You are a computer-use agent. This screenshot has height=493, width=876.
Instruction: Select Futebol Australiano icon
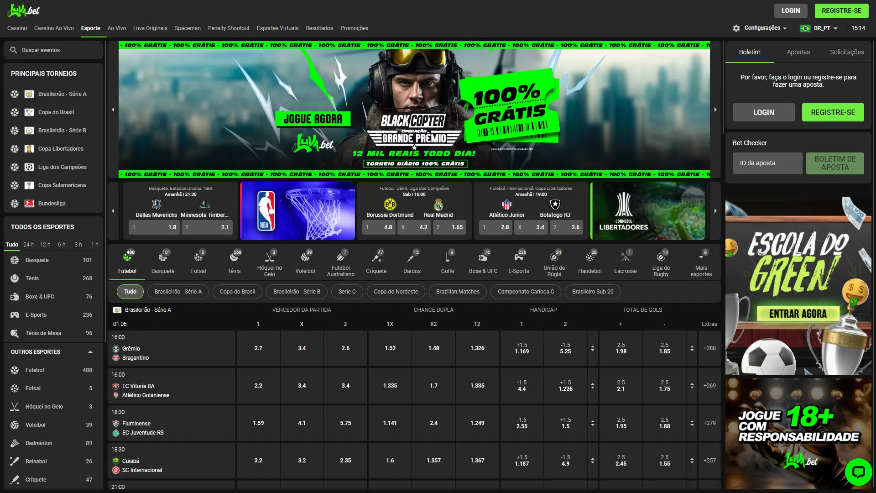click(x=341, y=257)
